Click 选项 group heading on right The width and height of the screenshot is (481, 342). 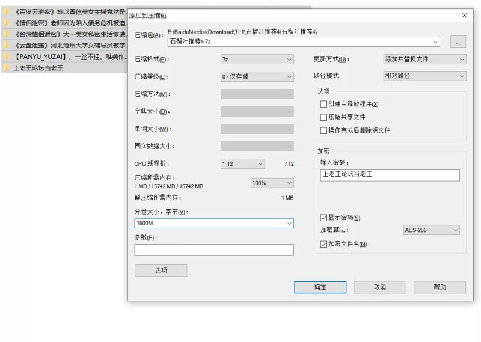tap(323, 91)
